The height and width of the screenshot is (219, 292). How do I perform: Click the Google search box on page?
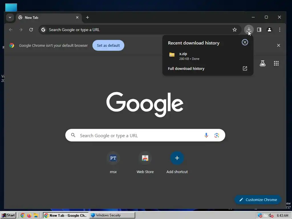pos(145,135)
